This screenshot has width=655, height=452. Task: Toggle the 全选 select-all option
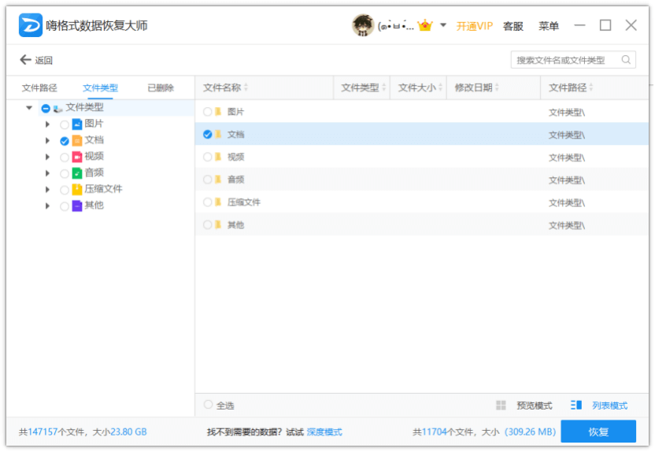pos(208,405)
